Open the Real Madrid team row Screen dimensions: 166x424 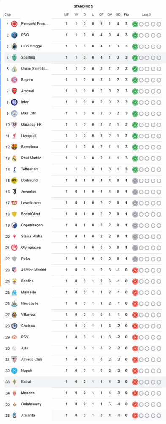[83, 158]
